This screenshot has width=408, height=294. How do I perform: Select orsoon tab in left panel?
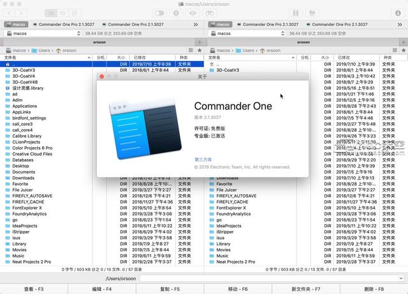coord(99,42)
